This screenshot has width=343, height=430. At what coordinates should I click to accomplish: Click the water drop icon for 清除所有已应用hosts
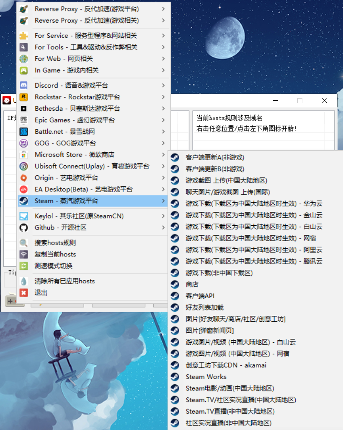tap(24, 281)
